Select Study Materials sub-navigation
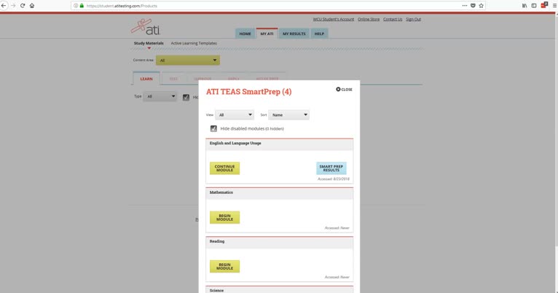 click(x=149, y=43)
